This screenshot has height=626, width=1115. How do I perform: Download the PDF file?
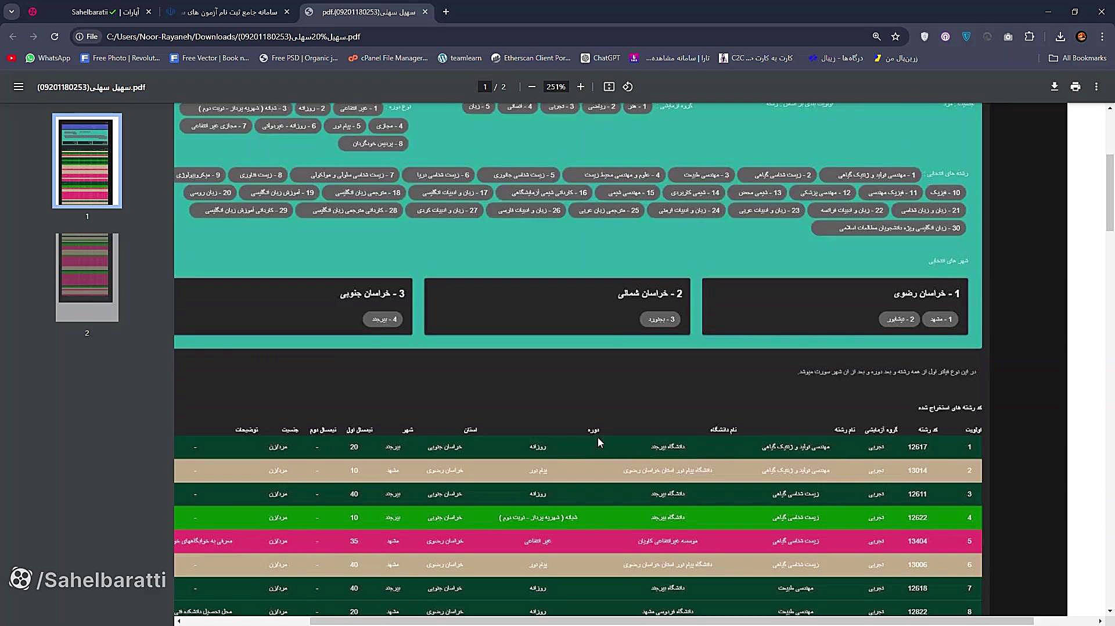(x=1054, y=87)
